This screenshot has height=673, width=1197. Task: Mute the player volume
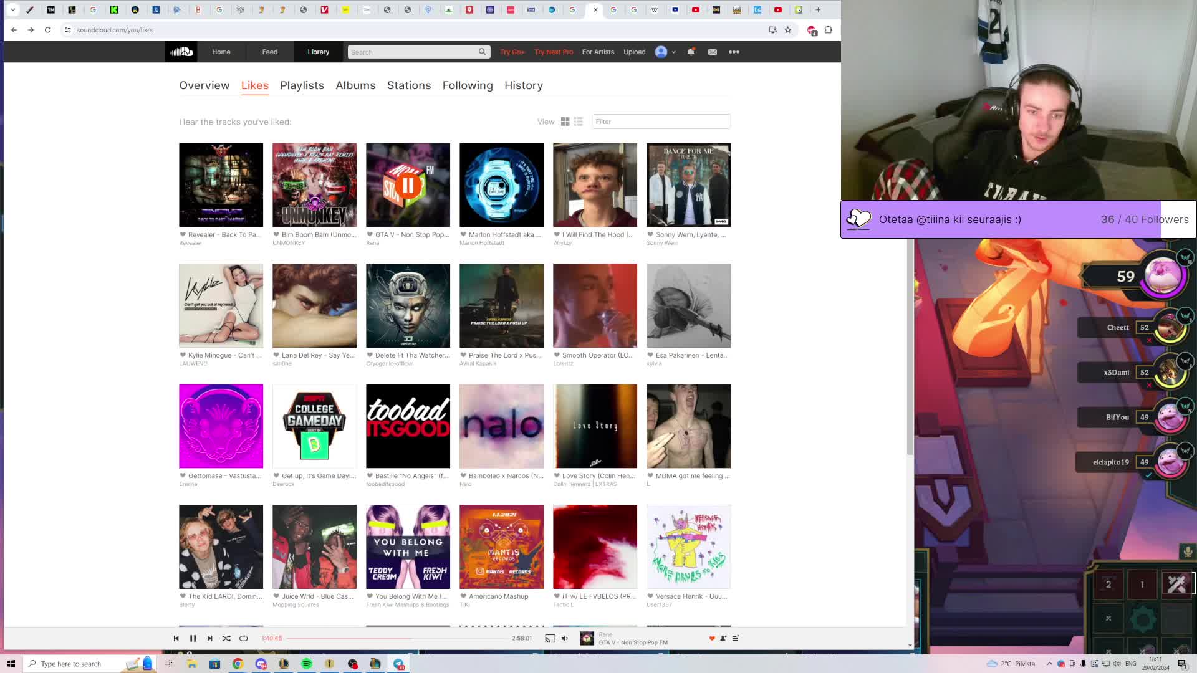565,638
